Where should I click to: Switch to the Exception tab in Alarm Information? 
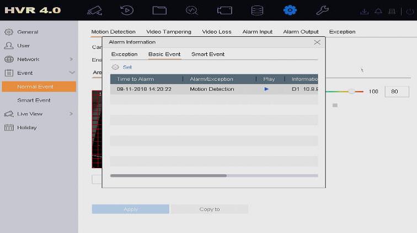[124, 54]
